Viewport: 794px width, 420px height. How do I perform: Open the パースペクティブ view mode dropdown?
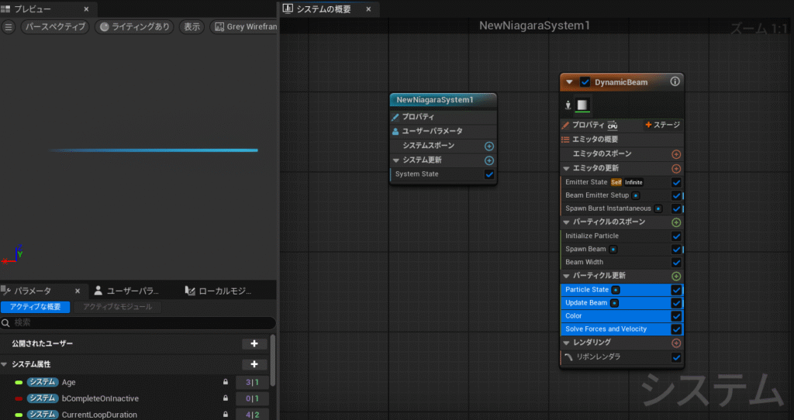(55, 27)
